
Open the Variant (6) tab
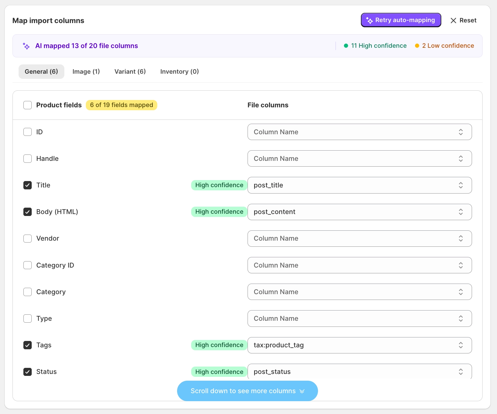(x=130, y=71)
